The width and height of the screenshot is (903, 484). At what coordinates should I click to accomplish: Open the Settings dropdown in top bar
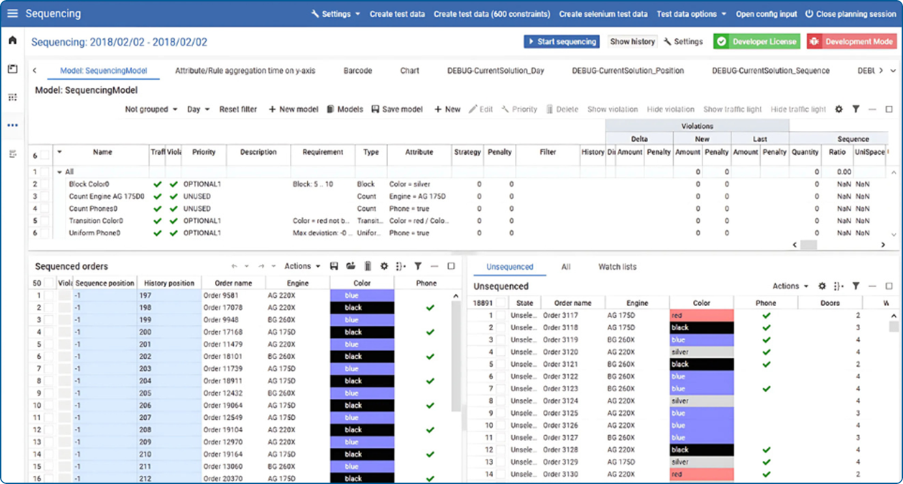coord(336,14)
